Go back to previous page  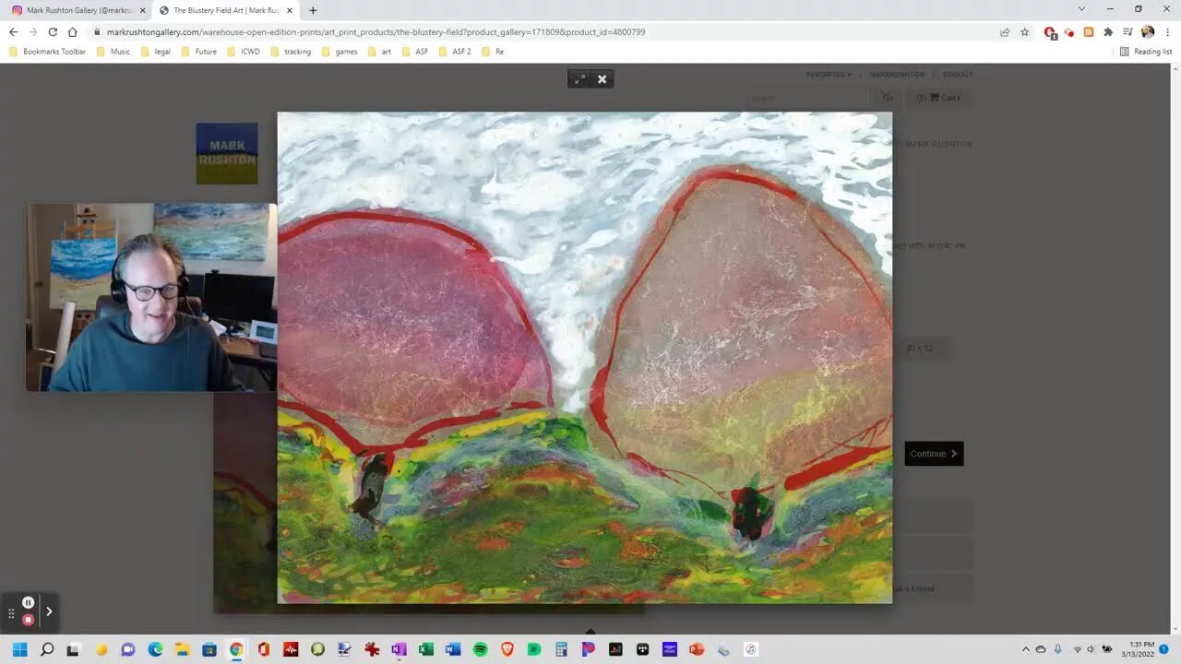point(13,32)
